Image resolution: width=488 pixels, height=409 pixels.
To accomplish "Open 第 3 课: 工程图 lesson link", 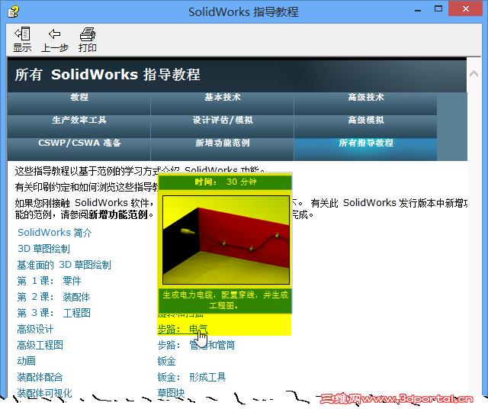I will pyautogui.click(x=53, y=313).
